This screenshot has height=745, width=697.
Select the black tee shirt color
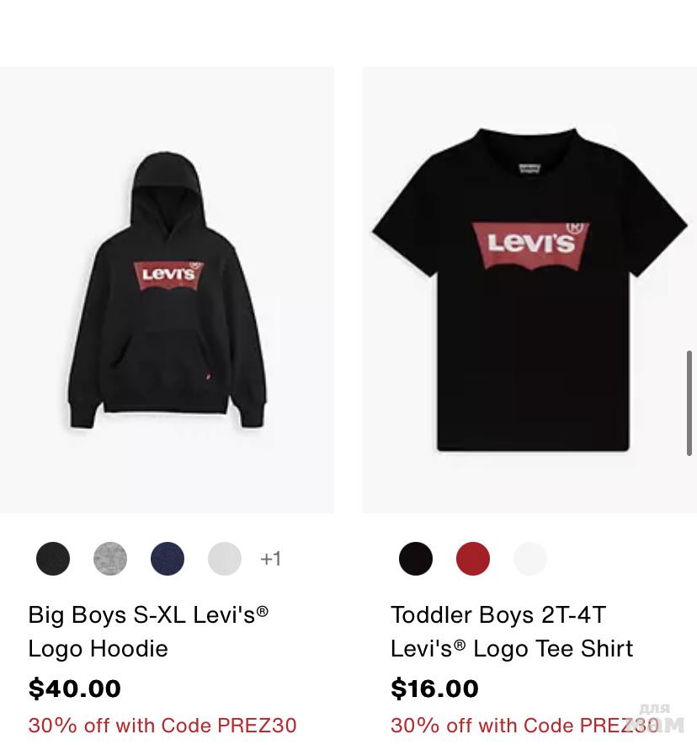click(x=416, y=559)
